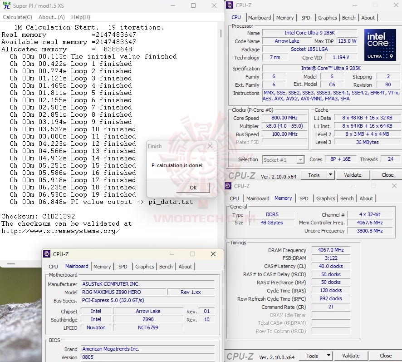Switch to CPU tab in Memory CPU-Z window
402x362 pixels.
pyautogui.click(x=234, y=198)
